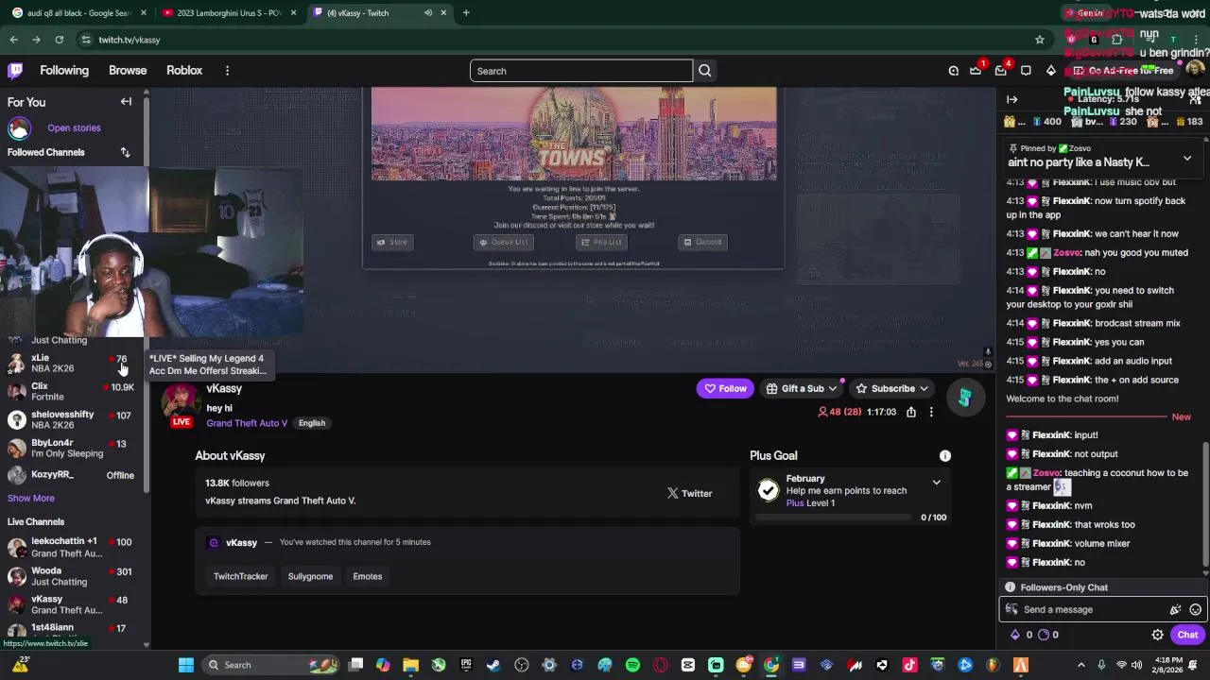
Task: Open Bits cheer icon in message box
Action: 1175,610
